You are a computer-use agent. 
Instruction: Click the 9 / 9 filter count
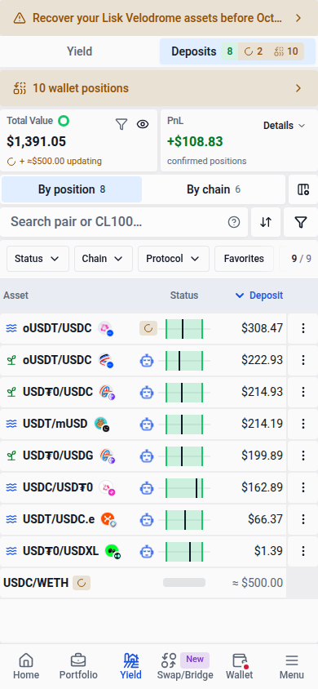pyautogui.click(x=302, y=259)
